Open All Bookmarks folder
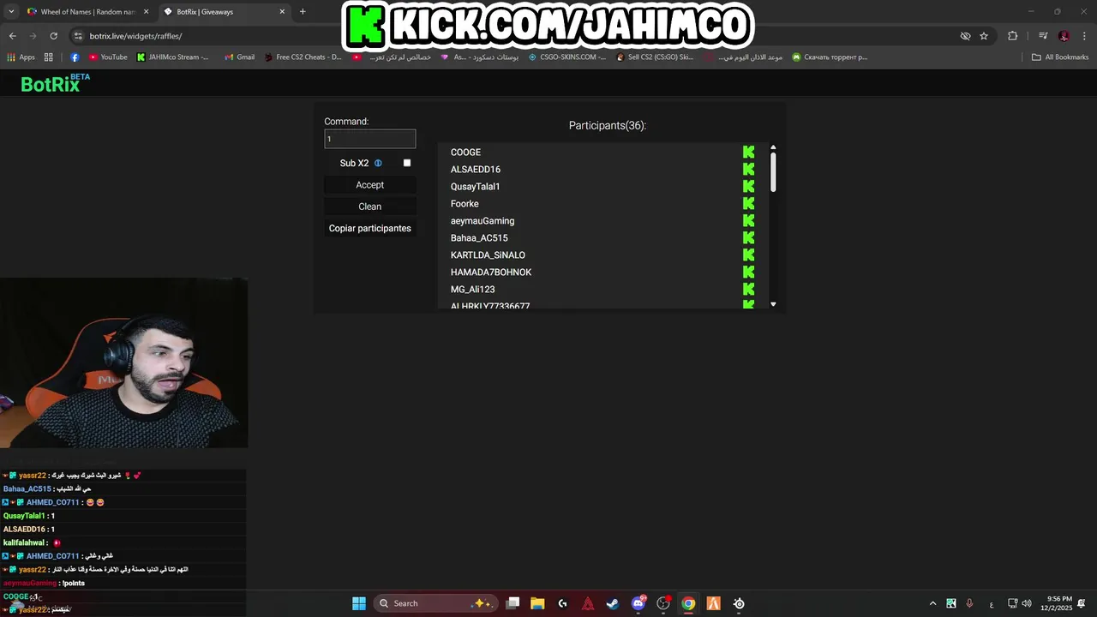Screen dimensions: 1097x617 [1060, 57]
